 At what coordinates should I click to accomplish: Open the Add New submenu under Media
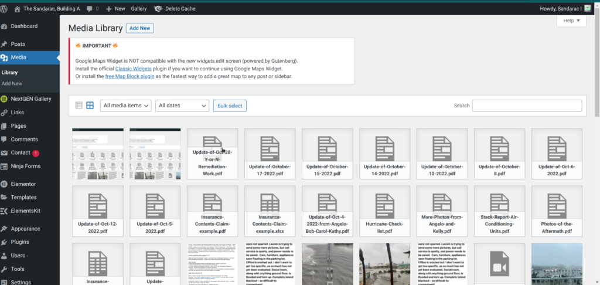[x=12, y=83]
